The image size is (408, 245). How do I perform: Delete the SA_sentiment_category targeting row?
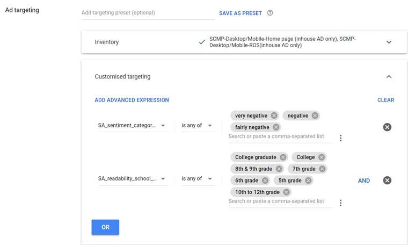tap(387, 127)
